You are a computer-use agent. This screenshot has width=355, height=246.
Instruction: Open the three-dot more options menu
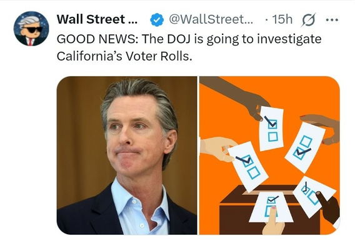(x=332, y=20)
